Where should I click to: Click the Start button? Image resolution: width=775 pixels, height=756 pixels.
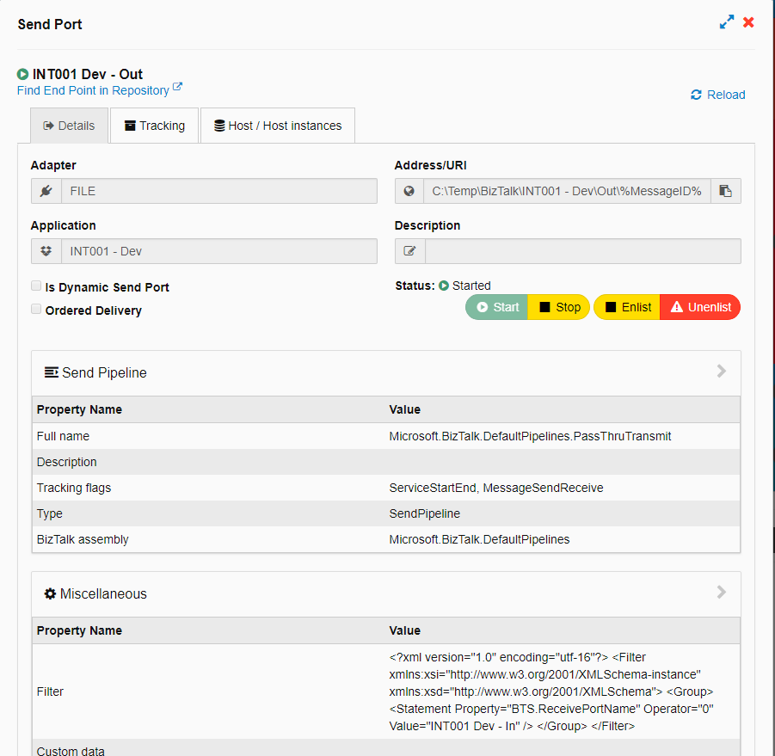(x=496, y=307)
